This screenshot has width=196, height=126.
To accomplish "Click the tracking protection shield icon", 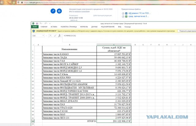I will (18, 2).
